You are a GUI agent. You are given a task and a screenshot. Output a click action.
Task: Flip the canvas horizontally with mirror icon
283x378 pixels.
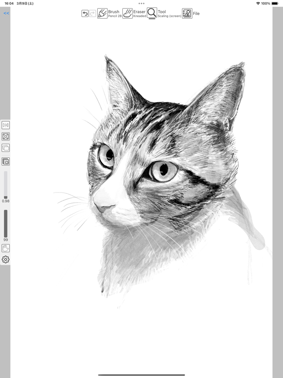(6, 125)
